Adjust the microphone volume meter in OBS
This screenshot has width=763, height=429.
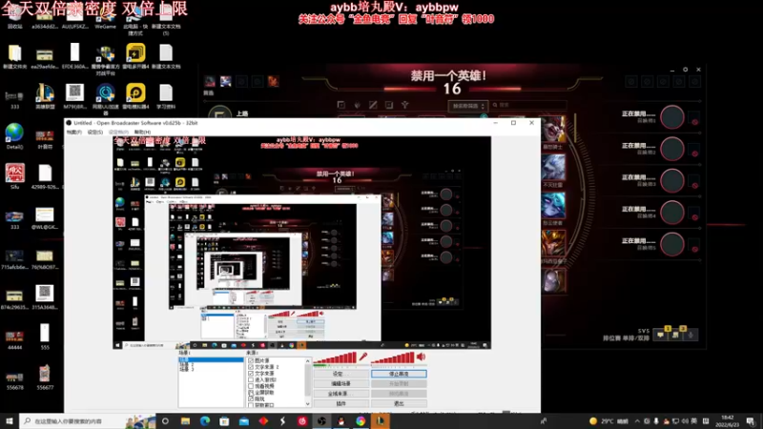point(336,358)
